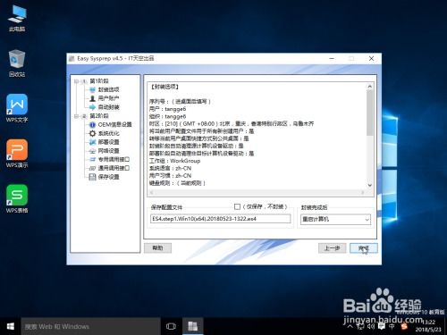Open the 重启计算机 dropdown
Screen dimensions: 447x335
(x=335, y=220)
